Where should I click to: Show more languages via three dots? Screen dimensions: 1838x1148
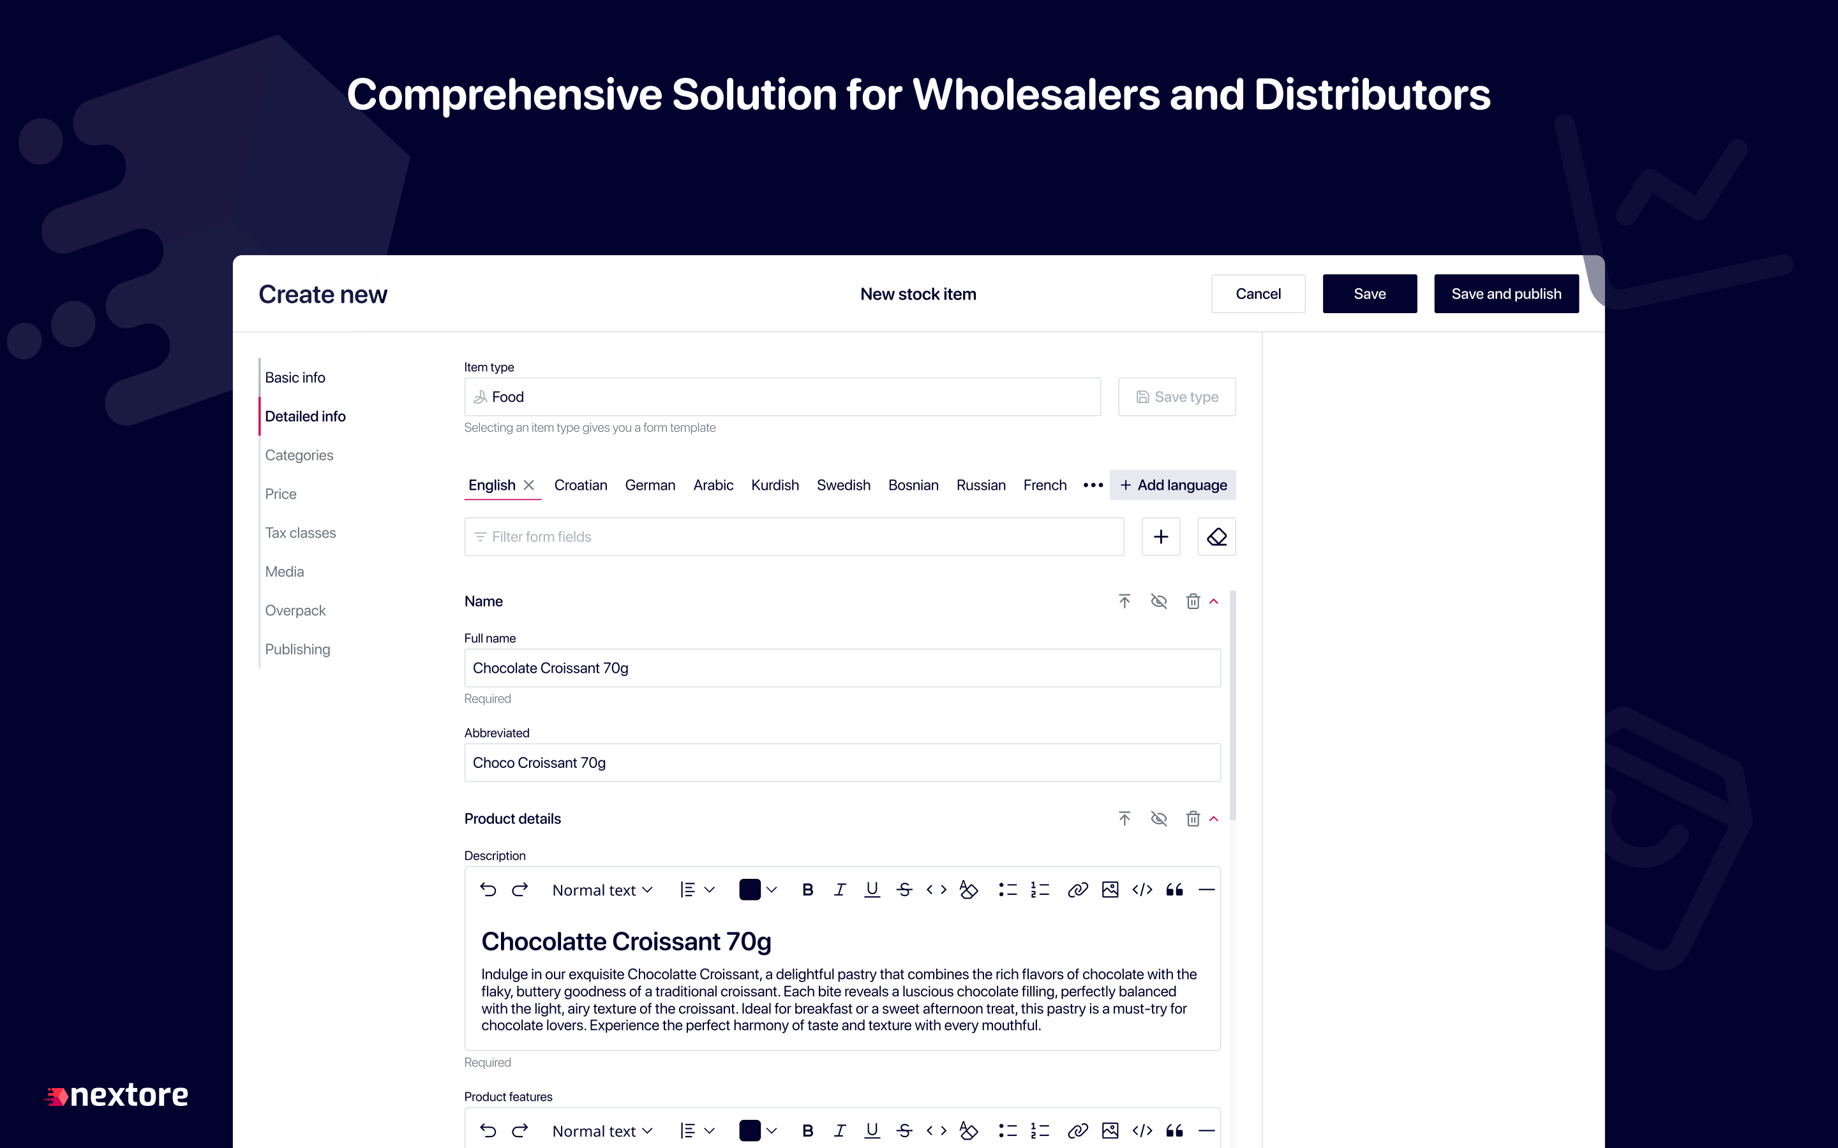(1092, 485)
